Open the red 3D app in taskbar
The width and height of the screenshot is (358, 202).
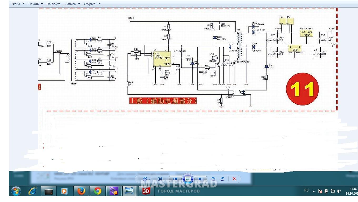click(146, 191)
